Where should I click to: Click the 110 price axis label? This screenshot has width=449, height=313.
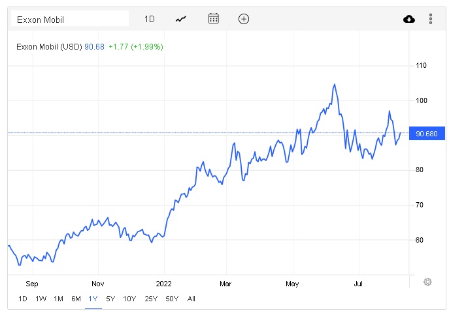tap(422, 65)
